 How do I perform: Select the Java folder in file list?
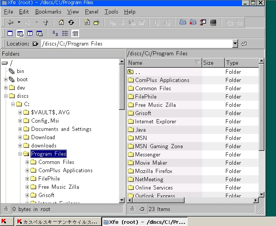coord(193,130)
